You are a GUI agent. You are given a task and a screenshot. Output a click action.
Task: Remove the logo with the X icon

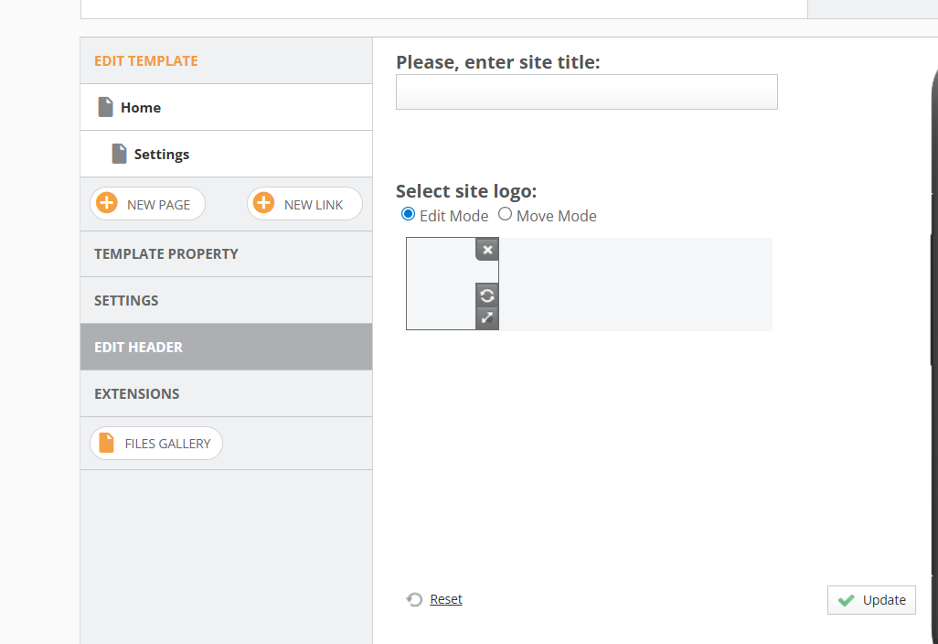tap(487, 250)
